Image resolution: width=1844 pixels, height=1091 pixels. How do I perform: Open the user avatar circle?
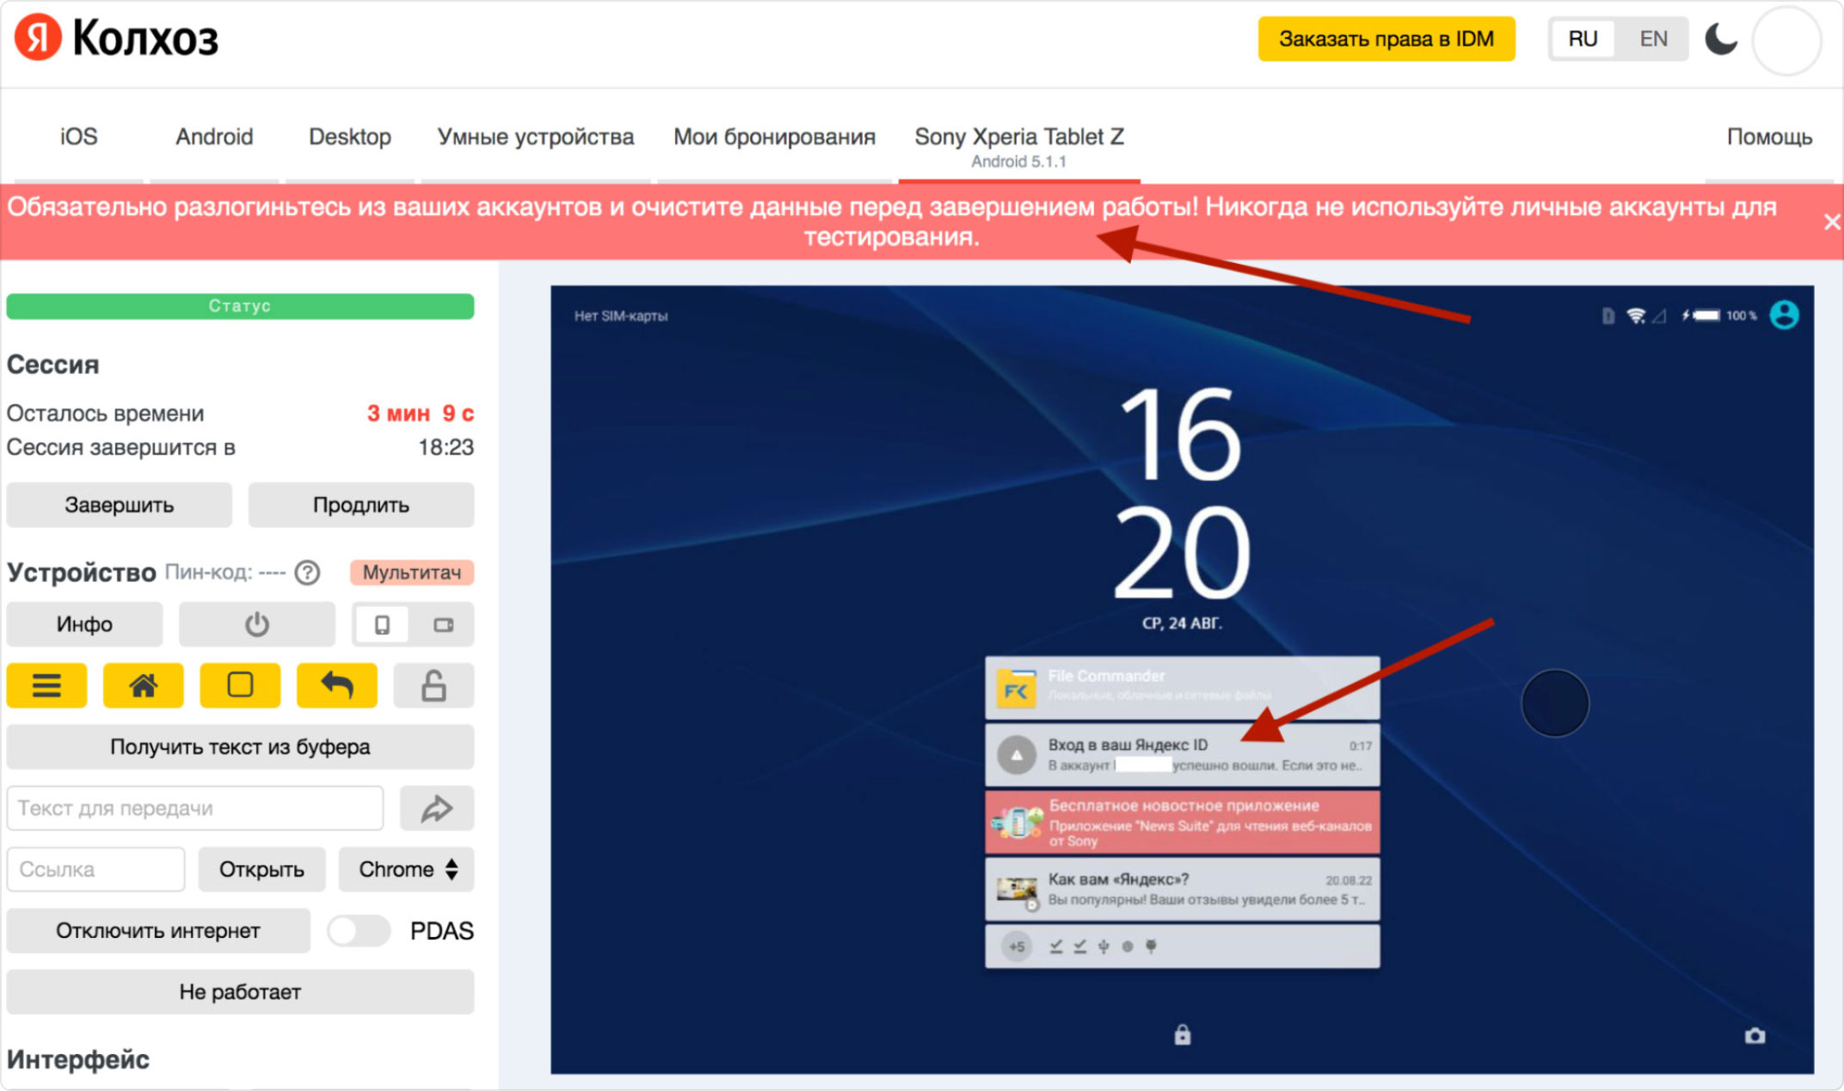1787,40
